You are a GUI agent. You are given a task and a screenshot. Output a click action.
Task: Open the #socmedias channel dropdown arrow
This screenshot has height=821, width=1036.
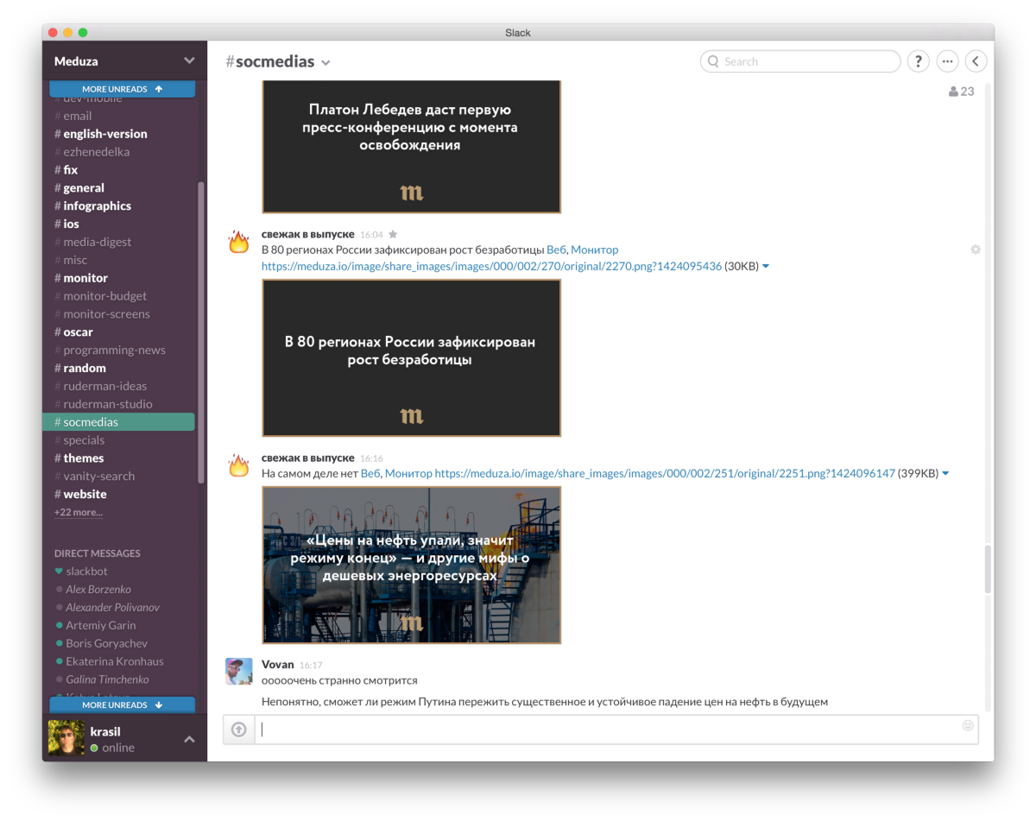[x=325, y=62]
